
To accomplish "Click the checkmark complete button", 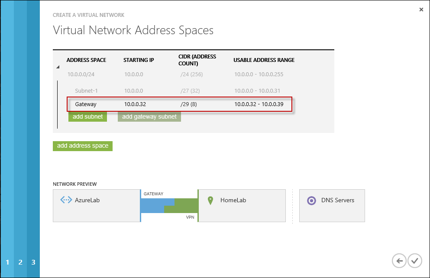I will (414, 261).
